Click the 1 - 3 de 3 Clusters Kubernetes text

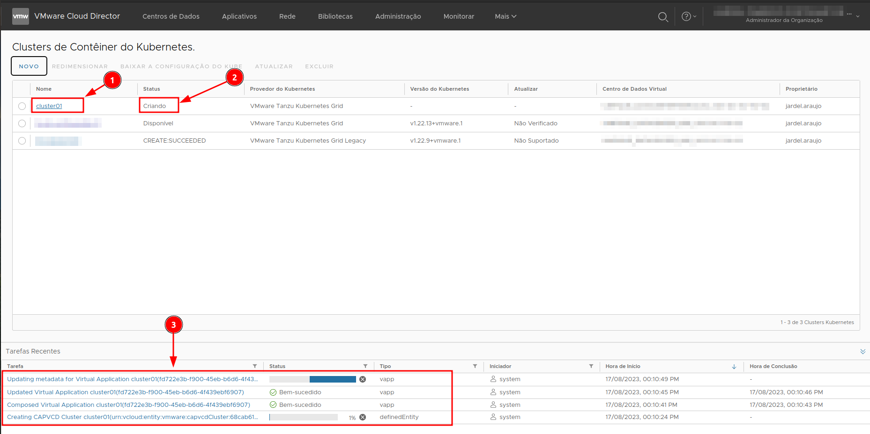coord(817,322)
